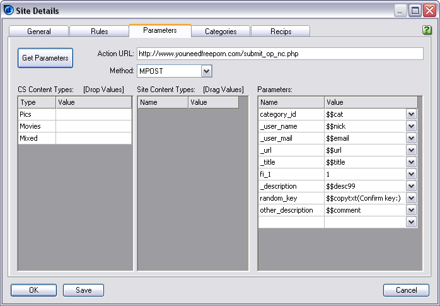Cancel the Site Details dialog

click(406, 290)
